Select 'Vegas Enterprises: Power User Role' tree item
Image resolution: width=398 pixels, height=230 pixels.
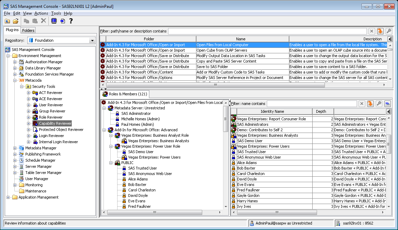pos(151,146)
